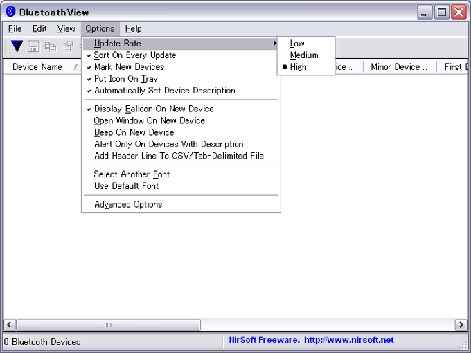This screenshot has height=353, width=471.
Task: Click the Save floppy disk toolbar icon
Action: 34,46
